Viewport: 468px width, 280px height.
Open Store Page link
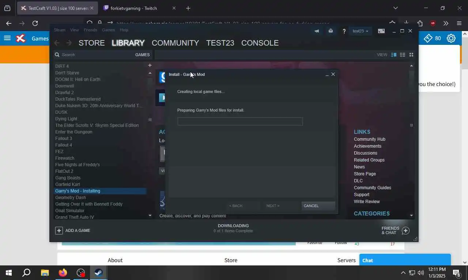[x=365, y=174]
